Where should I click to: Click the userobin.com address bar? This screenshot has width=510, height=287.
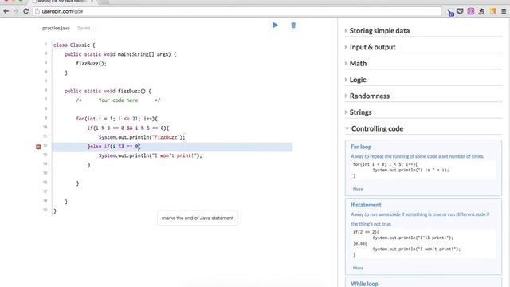pyautogui.click(x=237, y=11)
